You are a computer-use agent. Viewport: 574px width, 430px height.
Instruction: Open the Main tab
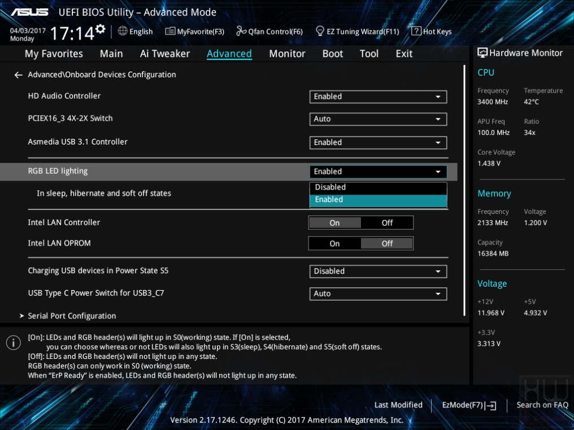111,54
